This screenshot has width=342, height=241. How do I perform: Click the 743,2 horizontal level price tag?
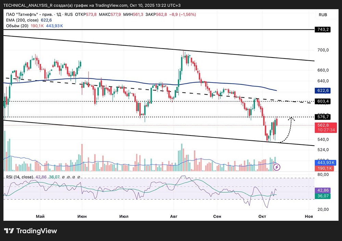(323, 30)
